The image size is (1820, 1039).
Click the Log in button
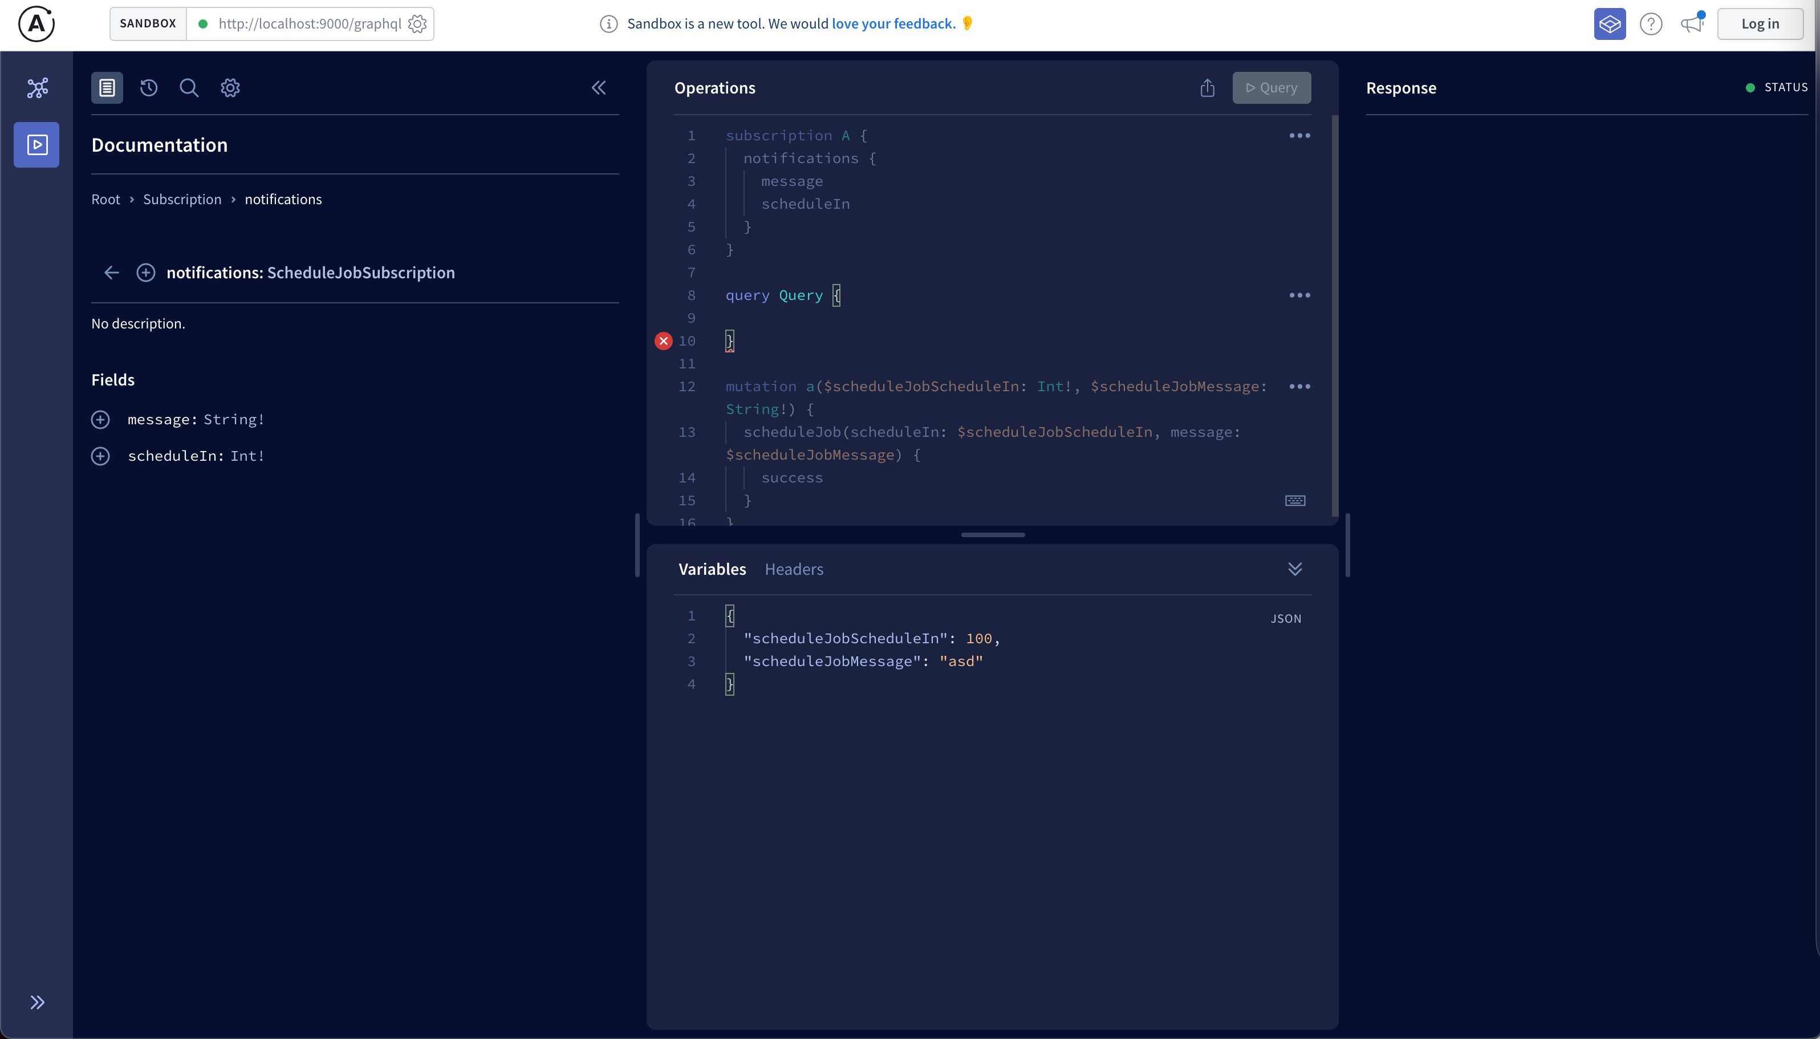1760,23
